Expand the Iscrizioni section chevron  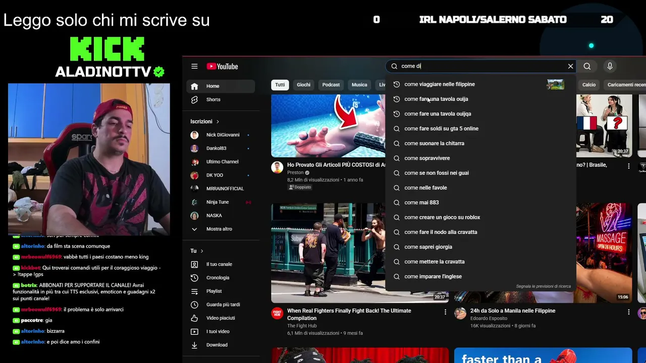tap(218, 122)
